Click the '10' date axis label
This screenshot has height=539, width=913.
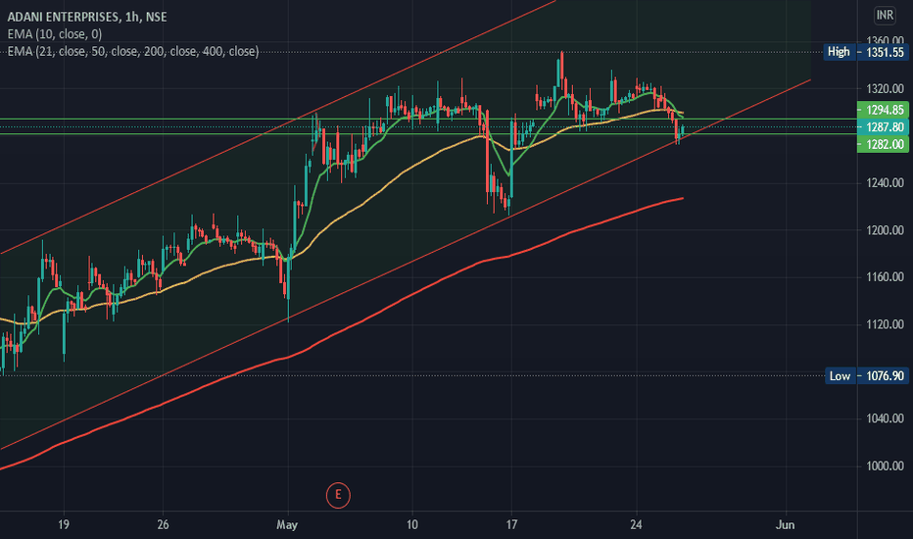(x=411, y=524)
